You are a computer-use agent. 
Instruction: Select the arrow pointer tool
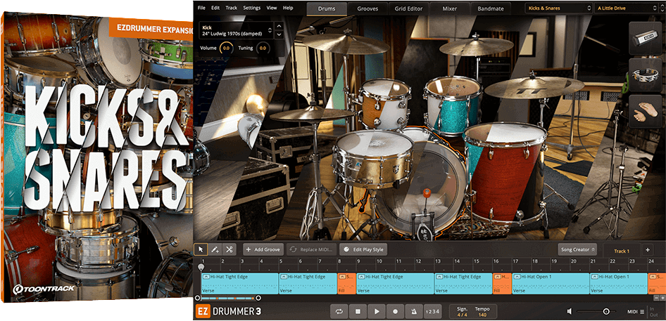(x=201, y=249)
